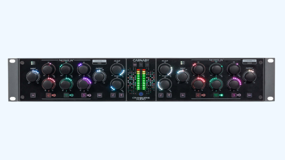Enable Channel 1 MID band button
The width and height of the screenshot is (285, 160).
pyautogui.click(x=66, y=95)
